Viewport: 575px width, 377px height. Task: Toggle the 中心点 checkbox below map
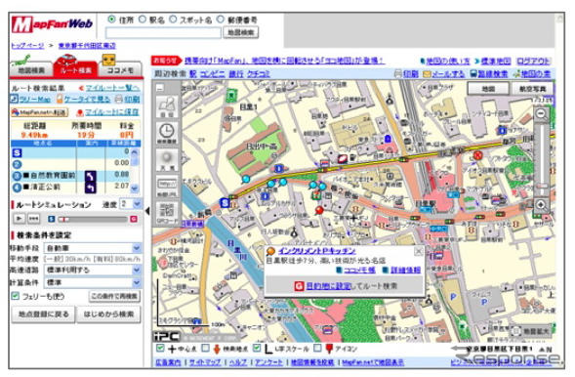click(160, 348)
